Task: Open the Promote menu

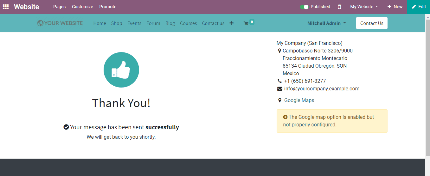Action: [x=108, y=7]
